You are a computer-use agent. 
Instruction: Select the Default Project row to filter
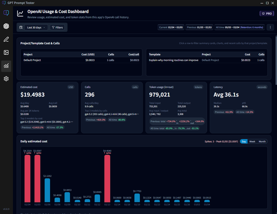point(60,60)
